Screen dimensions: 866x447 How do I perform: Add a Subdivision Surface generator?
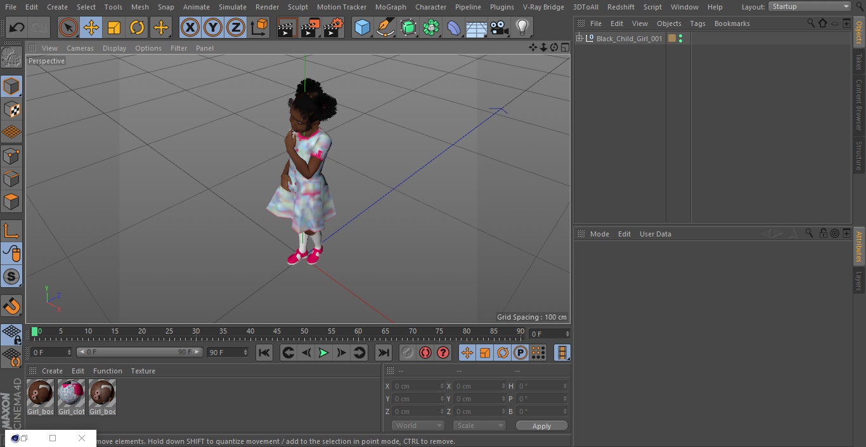click(408, 27)
